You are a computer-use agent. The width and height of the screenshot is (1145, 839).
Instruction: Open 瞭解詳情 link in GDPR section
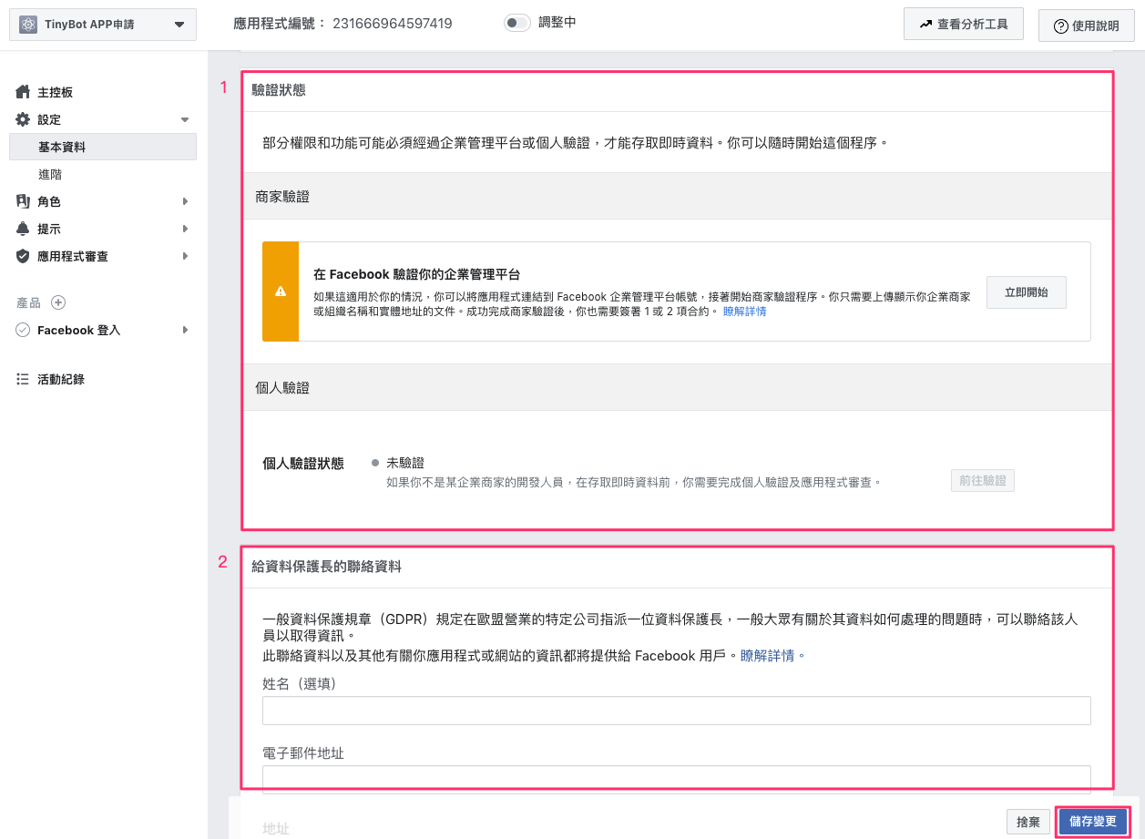pyautogui.click(x=768, y=655)
